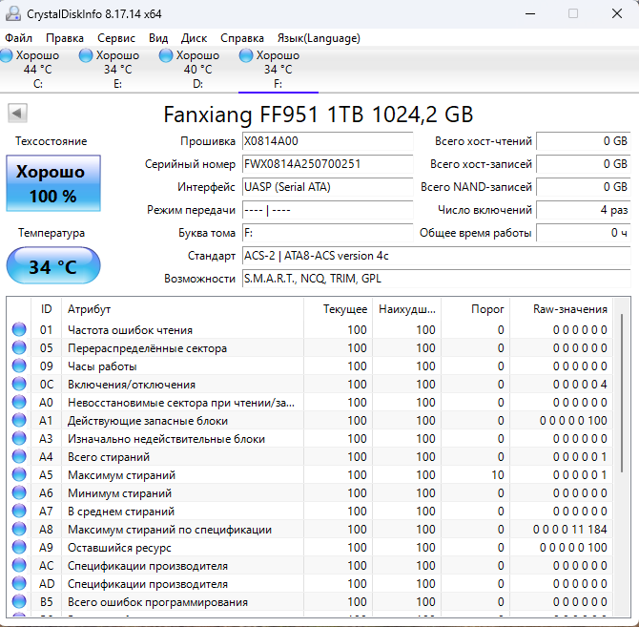This screenshot has width=639, height=627.
Task: Switch to drive F: tab
Action: tap(278, 70)
